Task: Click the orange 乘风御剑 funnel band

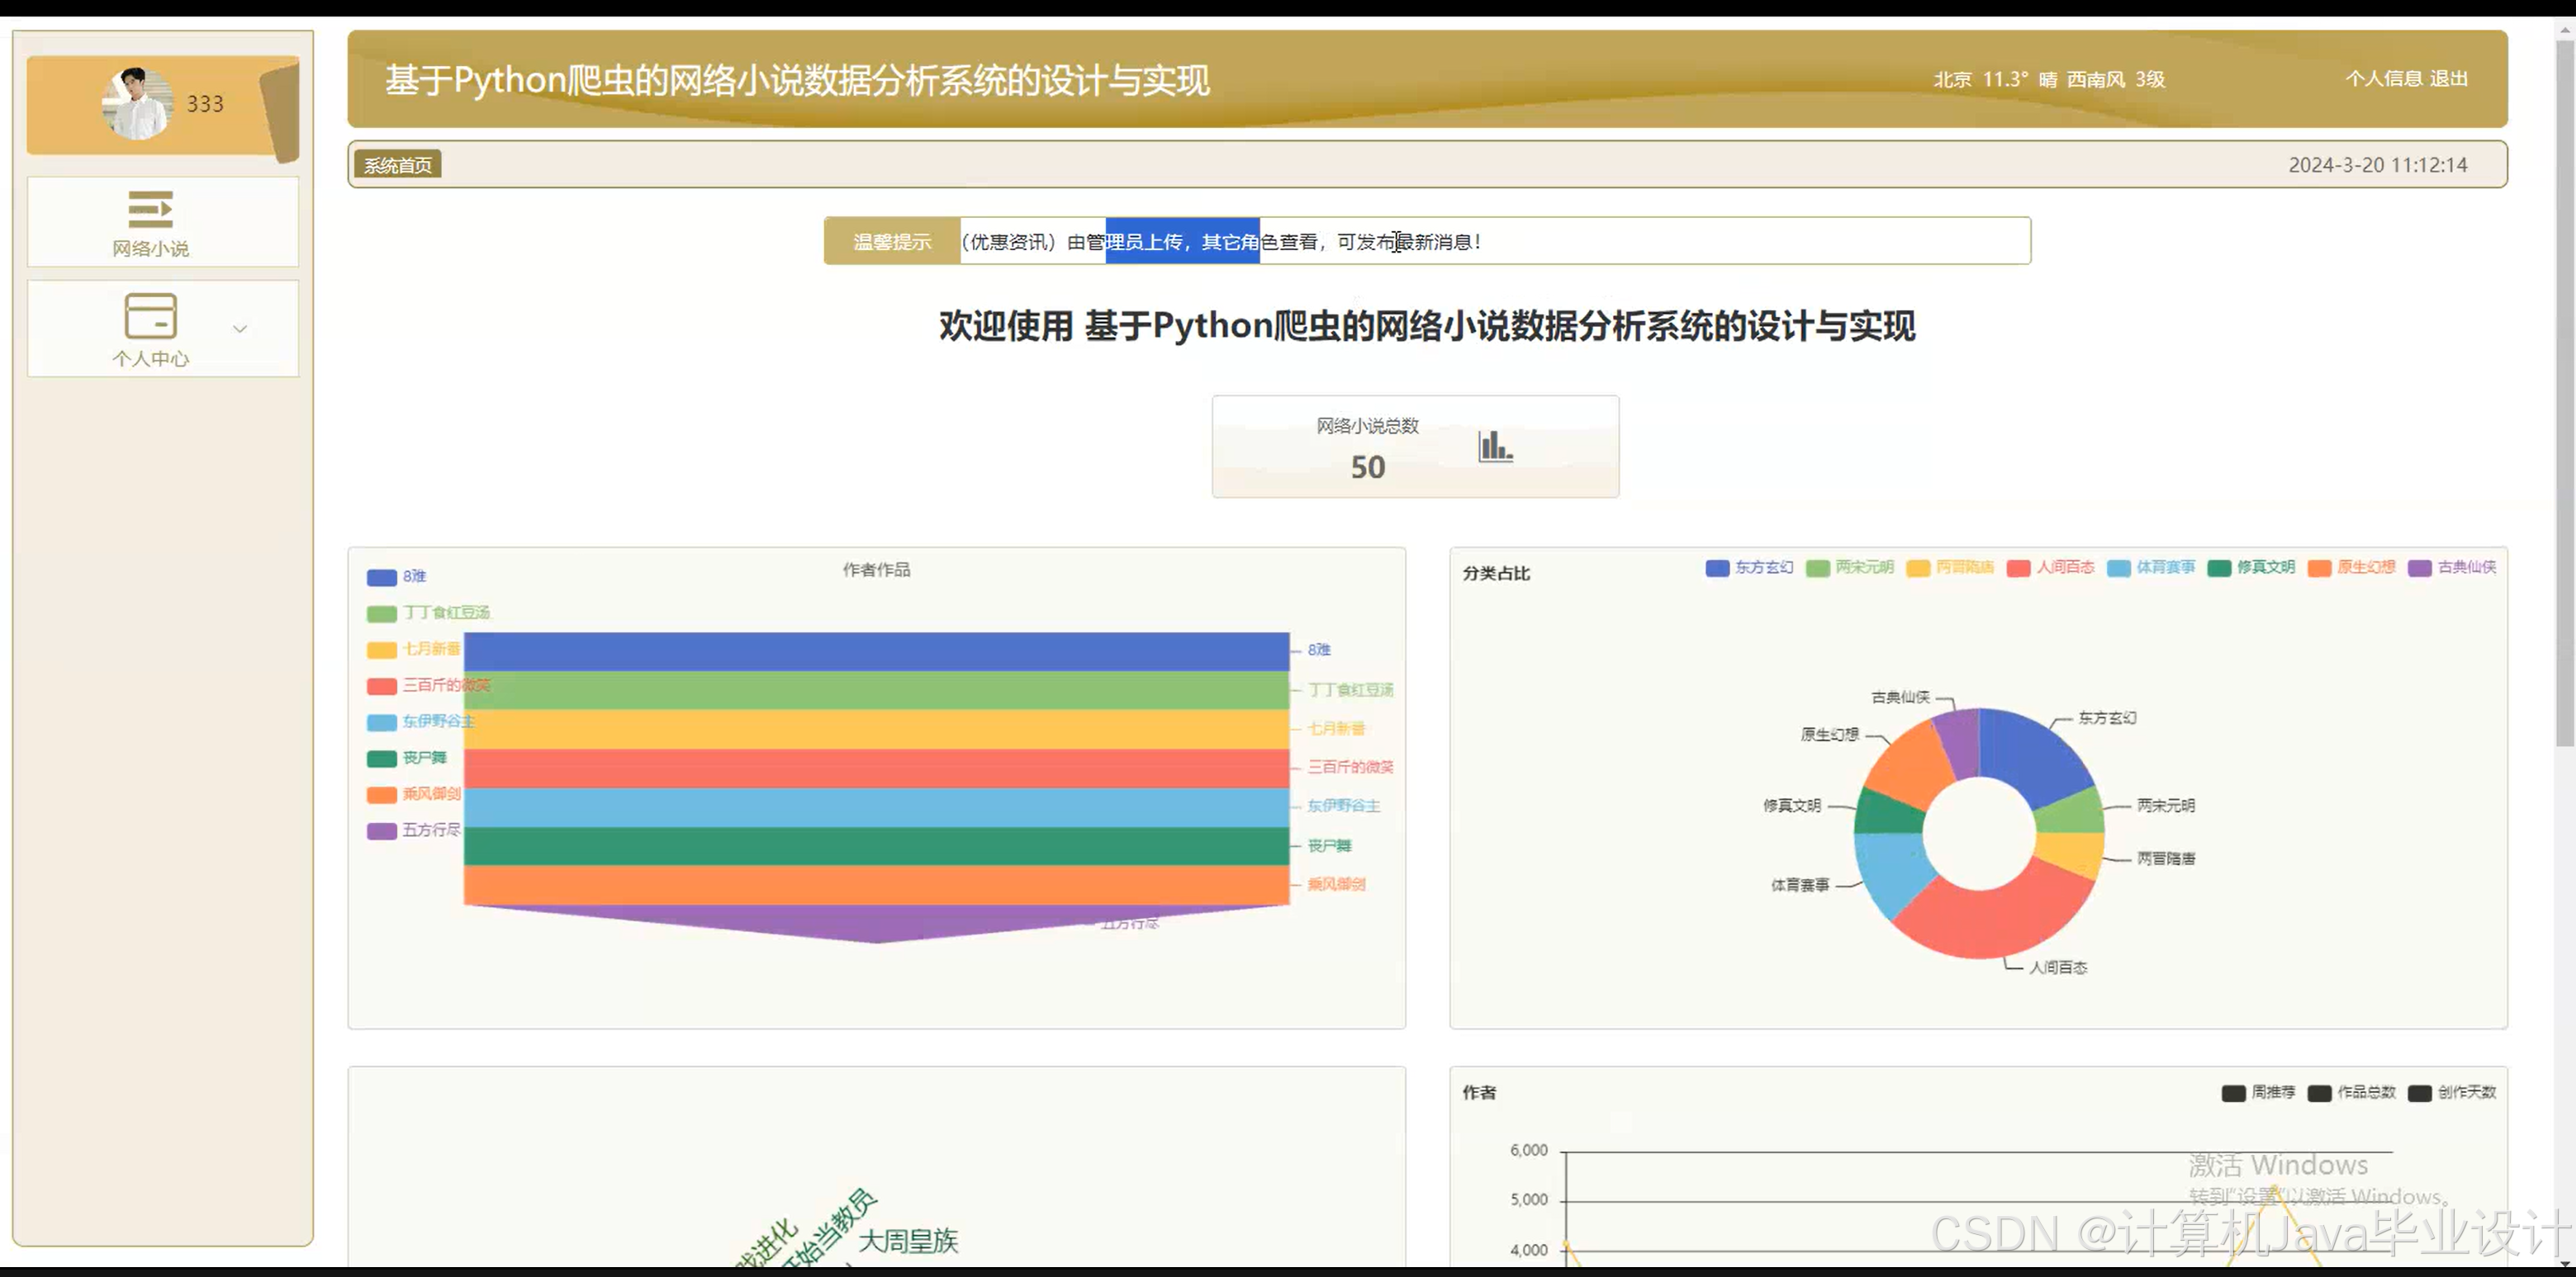Action: (876, 885)
